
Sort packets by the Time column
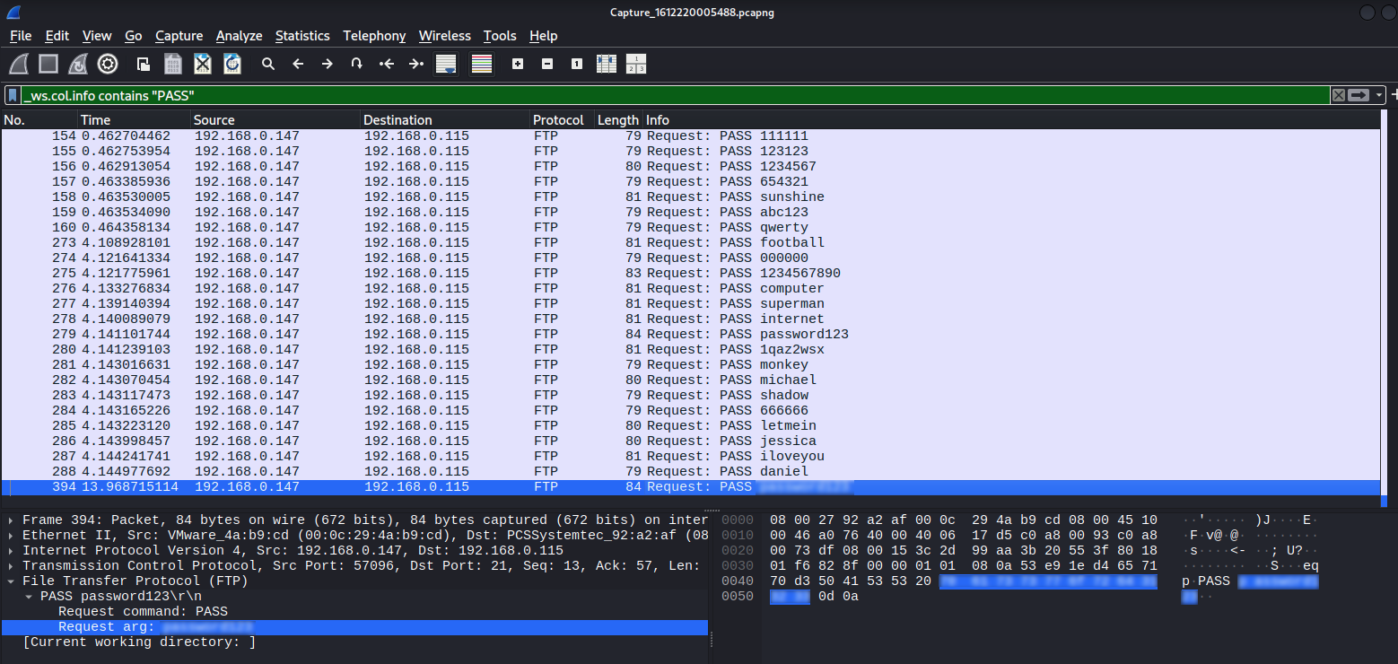pyautogui.click(x=134, y=120)
